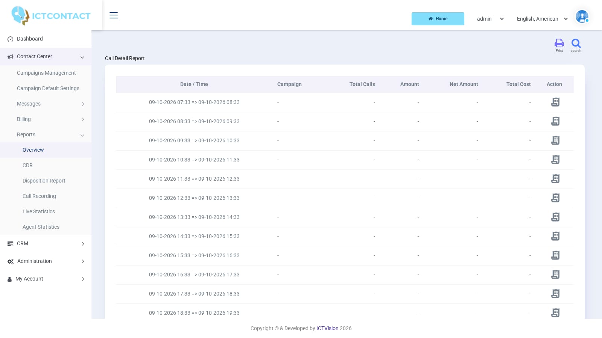This screenshot has width=602, height=338.
Task: Open Campaigns Management page
Action: pyautogui.click(x=46, y=73)
